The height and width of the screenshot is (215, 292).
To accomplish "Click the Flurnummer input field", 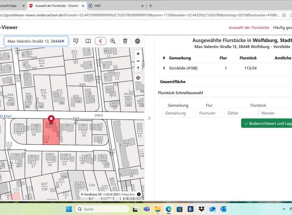I will click(x=209, y=113).
